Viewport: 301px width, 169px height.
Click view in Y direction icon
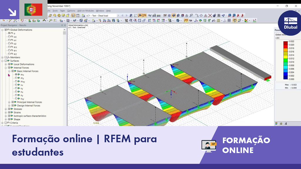pos(154,21)
